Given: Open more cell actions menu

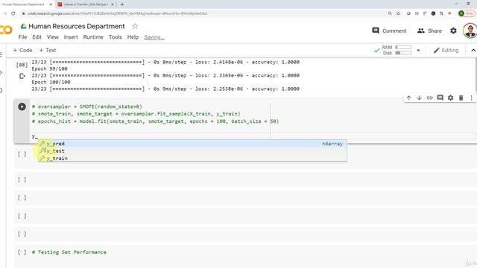Looking at the screenshot, I should click(x=471, y=98).
